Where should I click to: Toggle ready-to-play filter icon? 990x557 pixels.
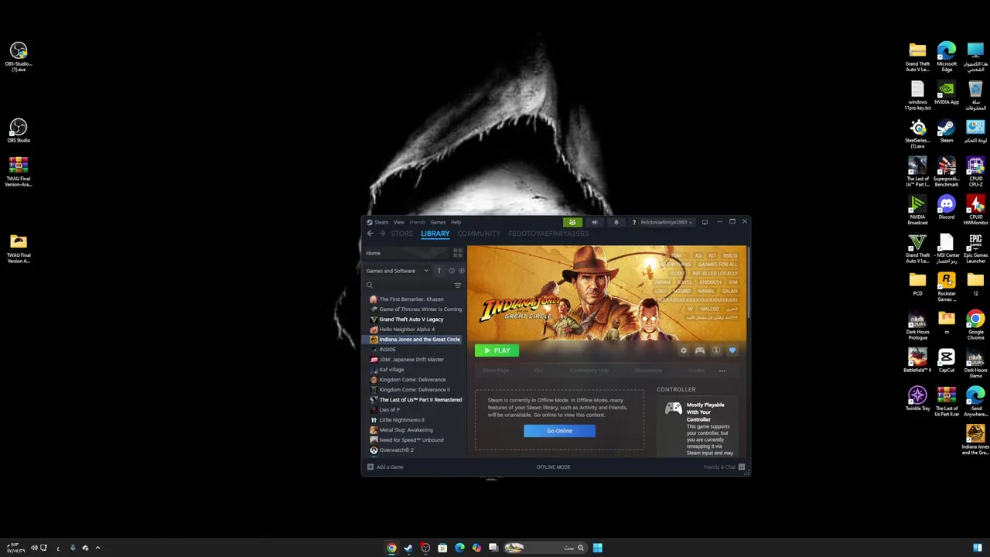(x=462, y=271)
